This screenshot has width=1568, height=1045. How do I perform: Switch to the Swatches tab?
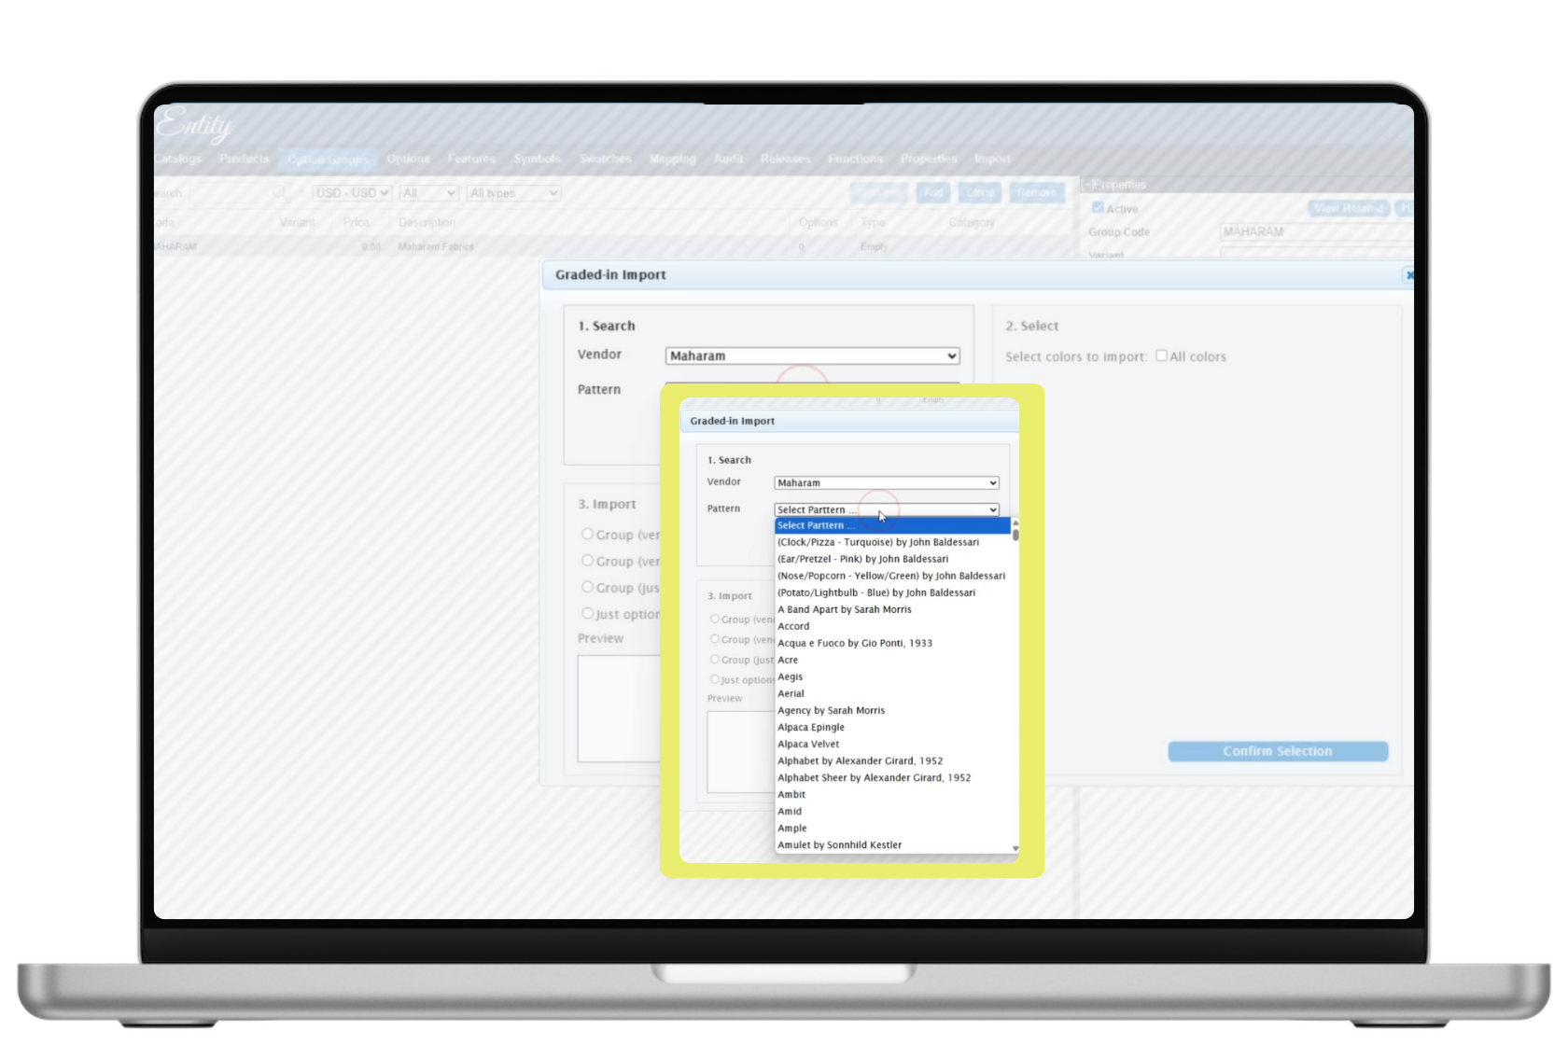pos(605,159)
